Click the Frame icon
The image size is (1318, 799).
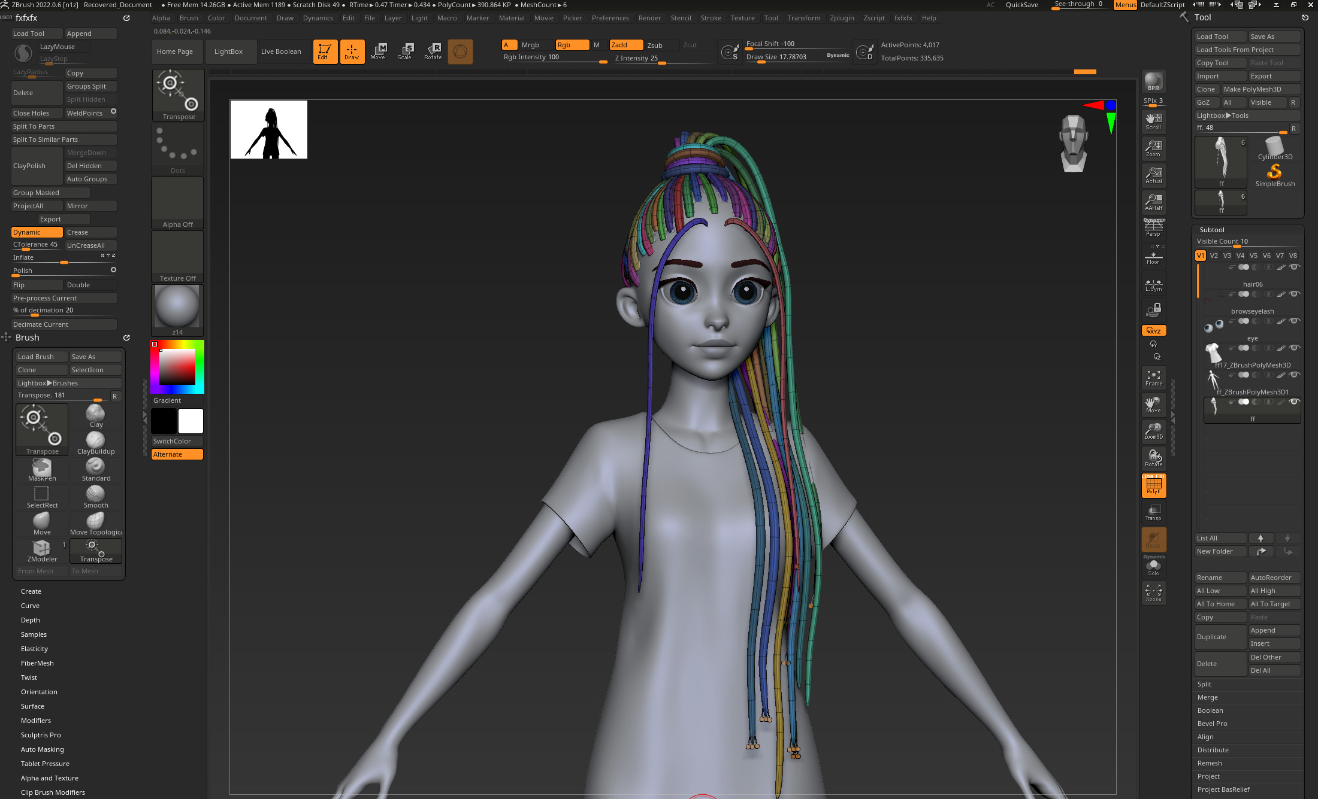[x=1153, y=378]
